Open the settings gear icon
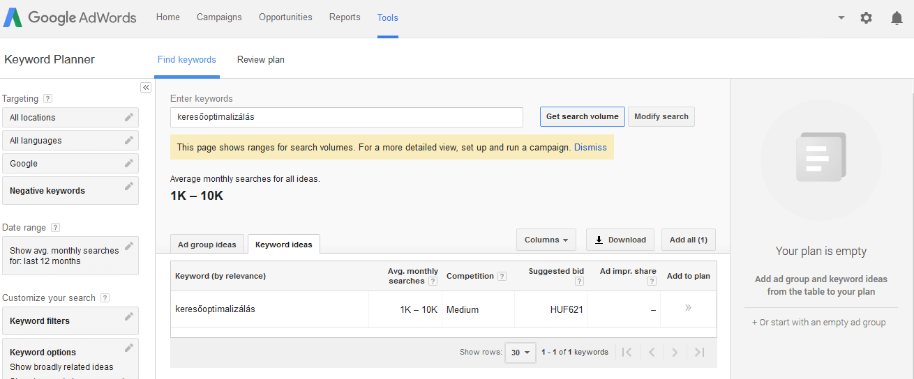The height and width of the screenshot is (379, 914). coord(866,18)
